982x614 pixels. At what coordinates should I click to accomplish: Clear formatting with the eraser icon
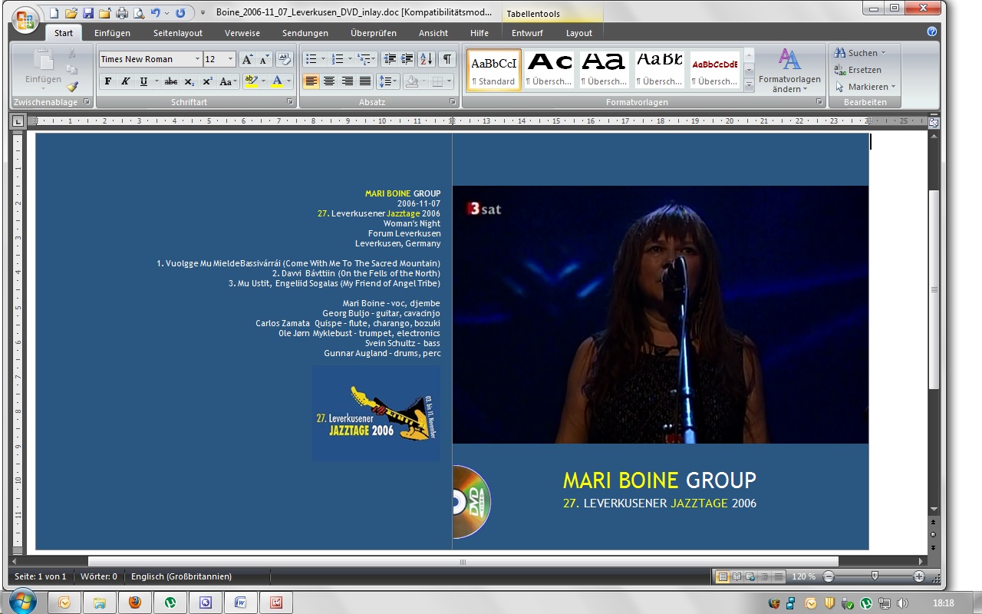click(284, 59)
